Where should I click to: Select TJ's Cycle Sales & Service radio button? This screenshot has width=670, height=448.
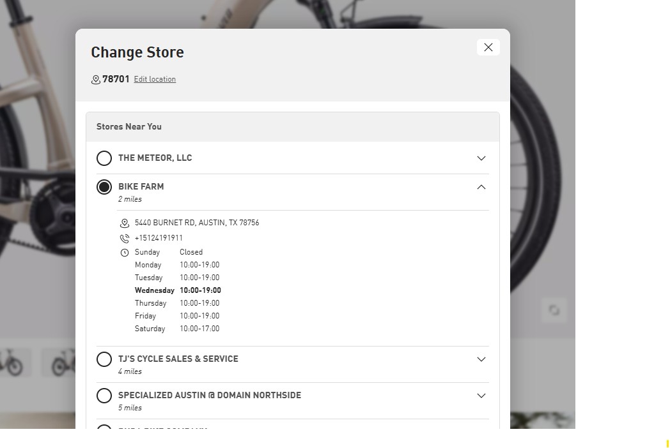[x=104, y=359]
